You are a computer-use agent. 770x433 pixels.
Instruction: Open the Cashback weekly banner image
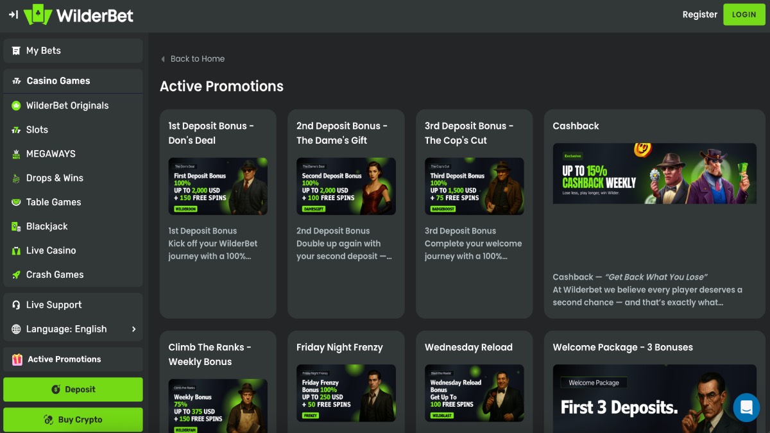pos(654,174)
